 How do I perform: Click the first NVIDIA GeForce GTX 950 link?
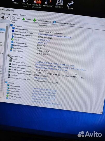pyautogui.click(x=44, y=90)
